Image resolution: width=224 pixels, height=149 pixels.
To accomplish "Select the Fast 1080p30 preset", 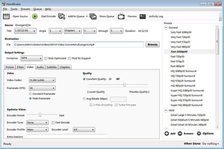I will pos(179,52).
